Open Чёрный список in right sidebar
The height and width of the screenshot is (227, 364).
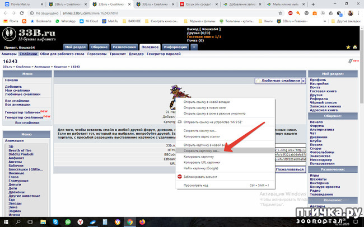(323, 102)
